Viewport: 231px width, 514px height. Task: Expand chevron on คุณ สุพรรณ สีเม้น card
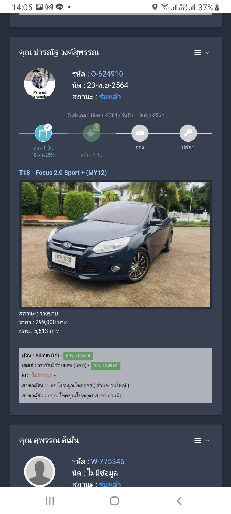(208, 440)
